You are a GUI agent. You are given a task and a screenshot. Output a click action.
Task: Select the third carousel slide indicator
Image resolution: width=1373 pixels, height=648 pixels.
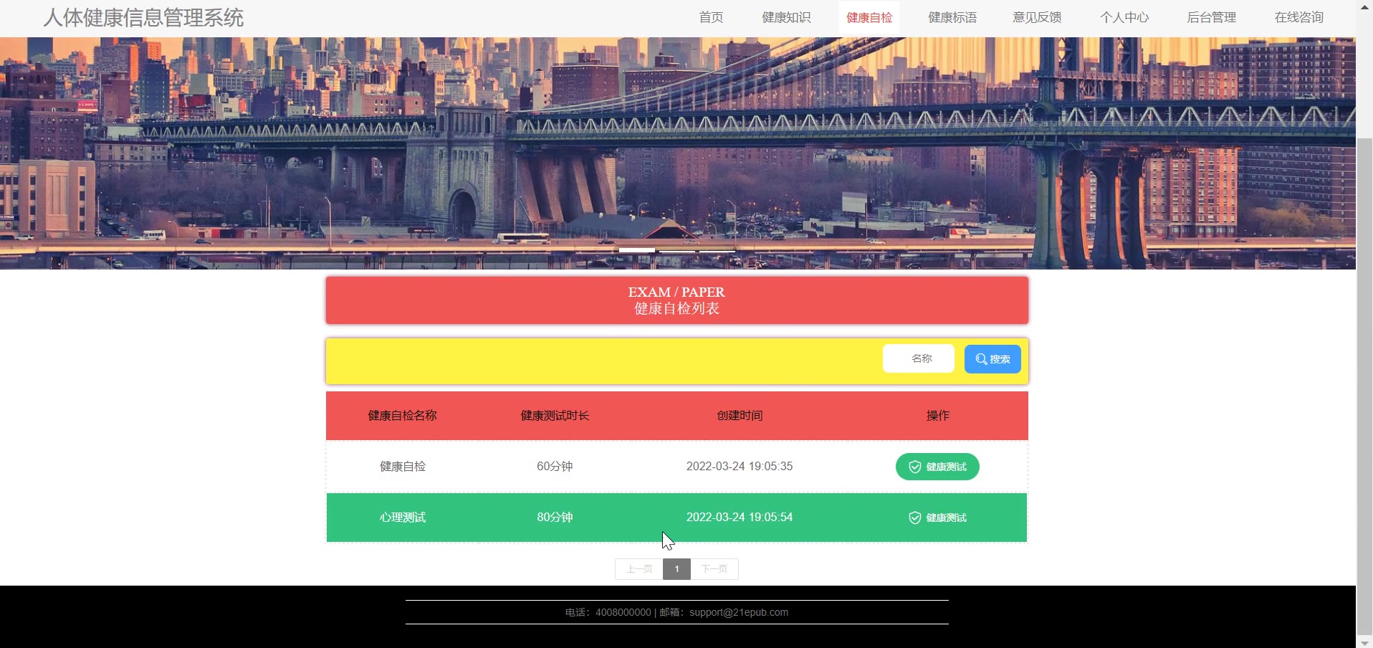(717, 250)
